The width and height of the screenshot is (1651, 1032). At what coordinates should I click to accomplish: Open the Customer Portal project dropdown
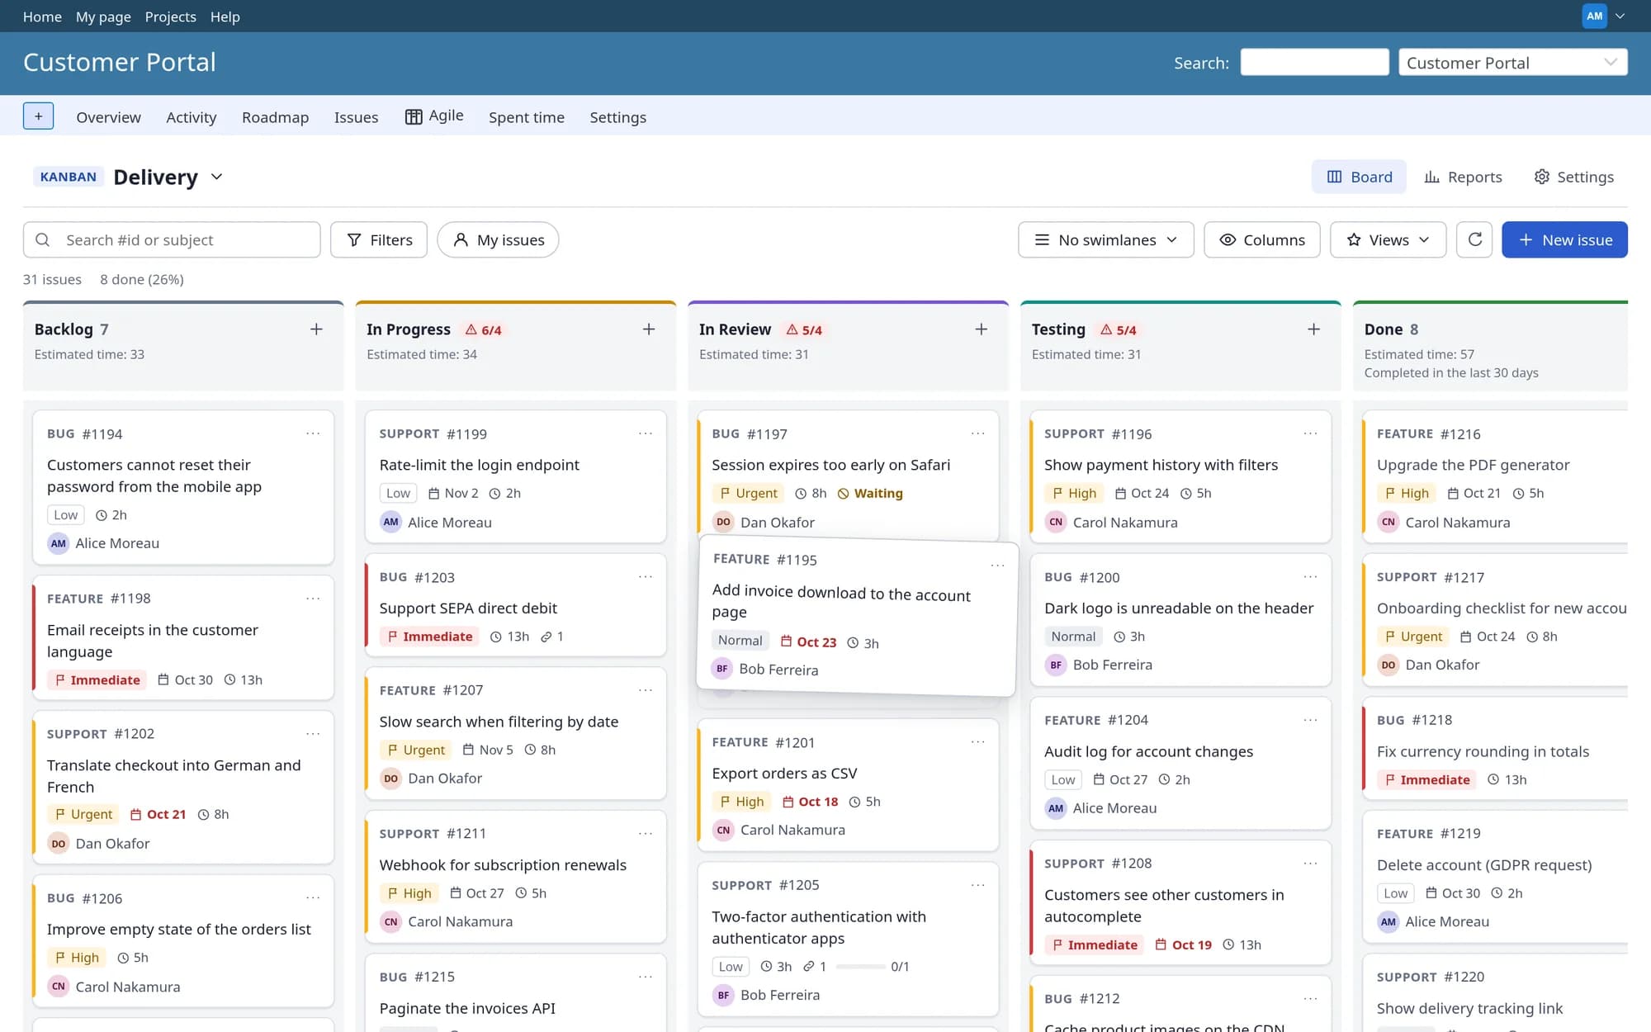point(1512,63)
